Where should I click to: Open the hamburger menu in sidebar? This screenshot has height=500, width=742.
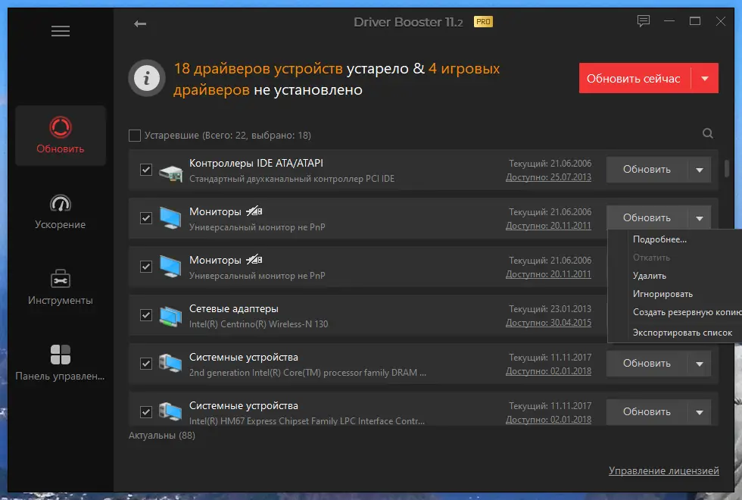(61, 31)
